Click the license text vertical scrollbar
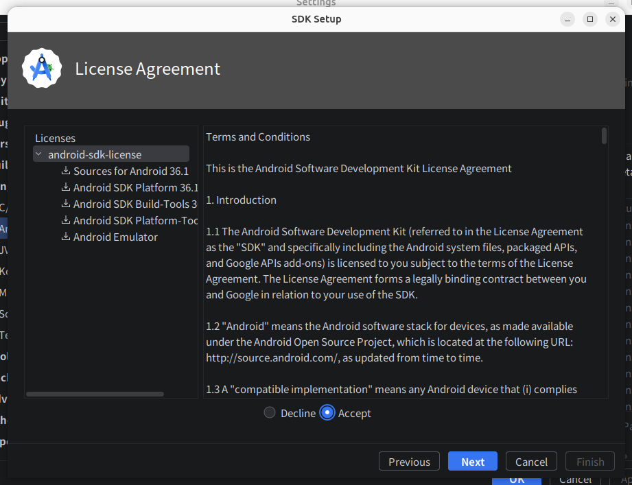 604,136
